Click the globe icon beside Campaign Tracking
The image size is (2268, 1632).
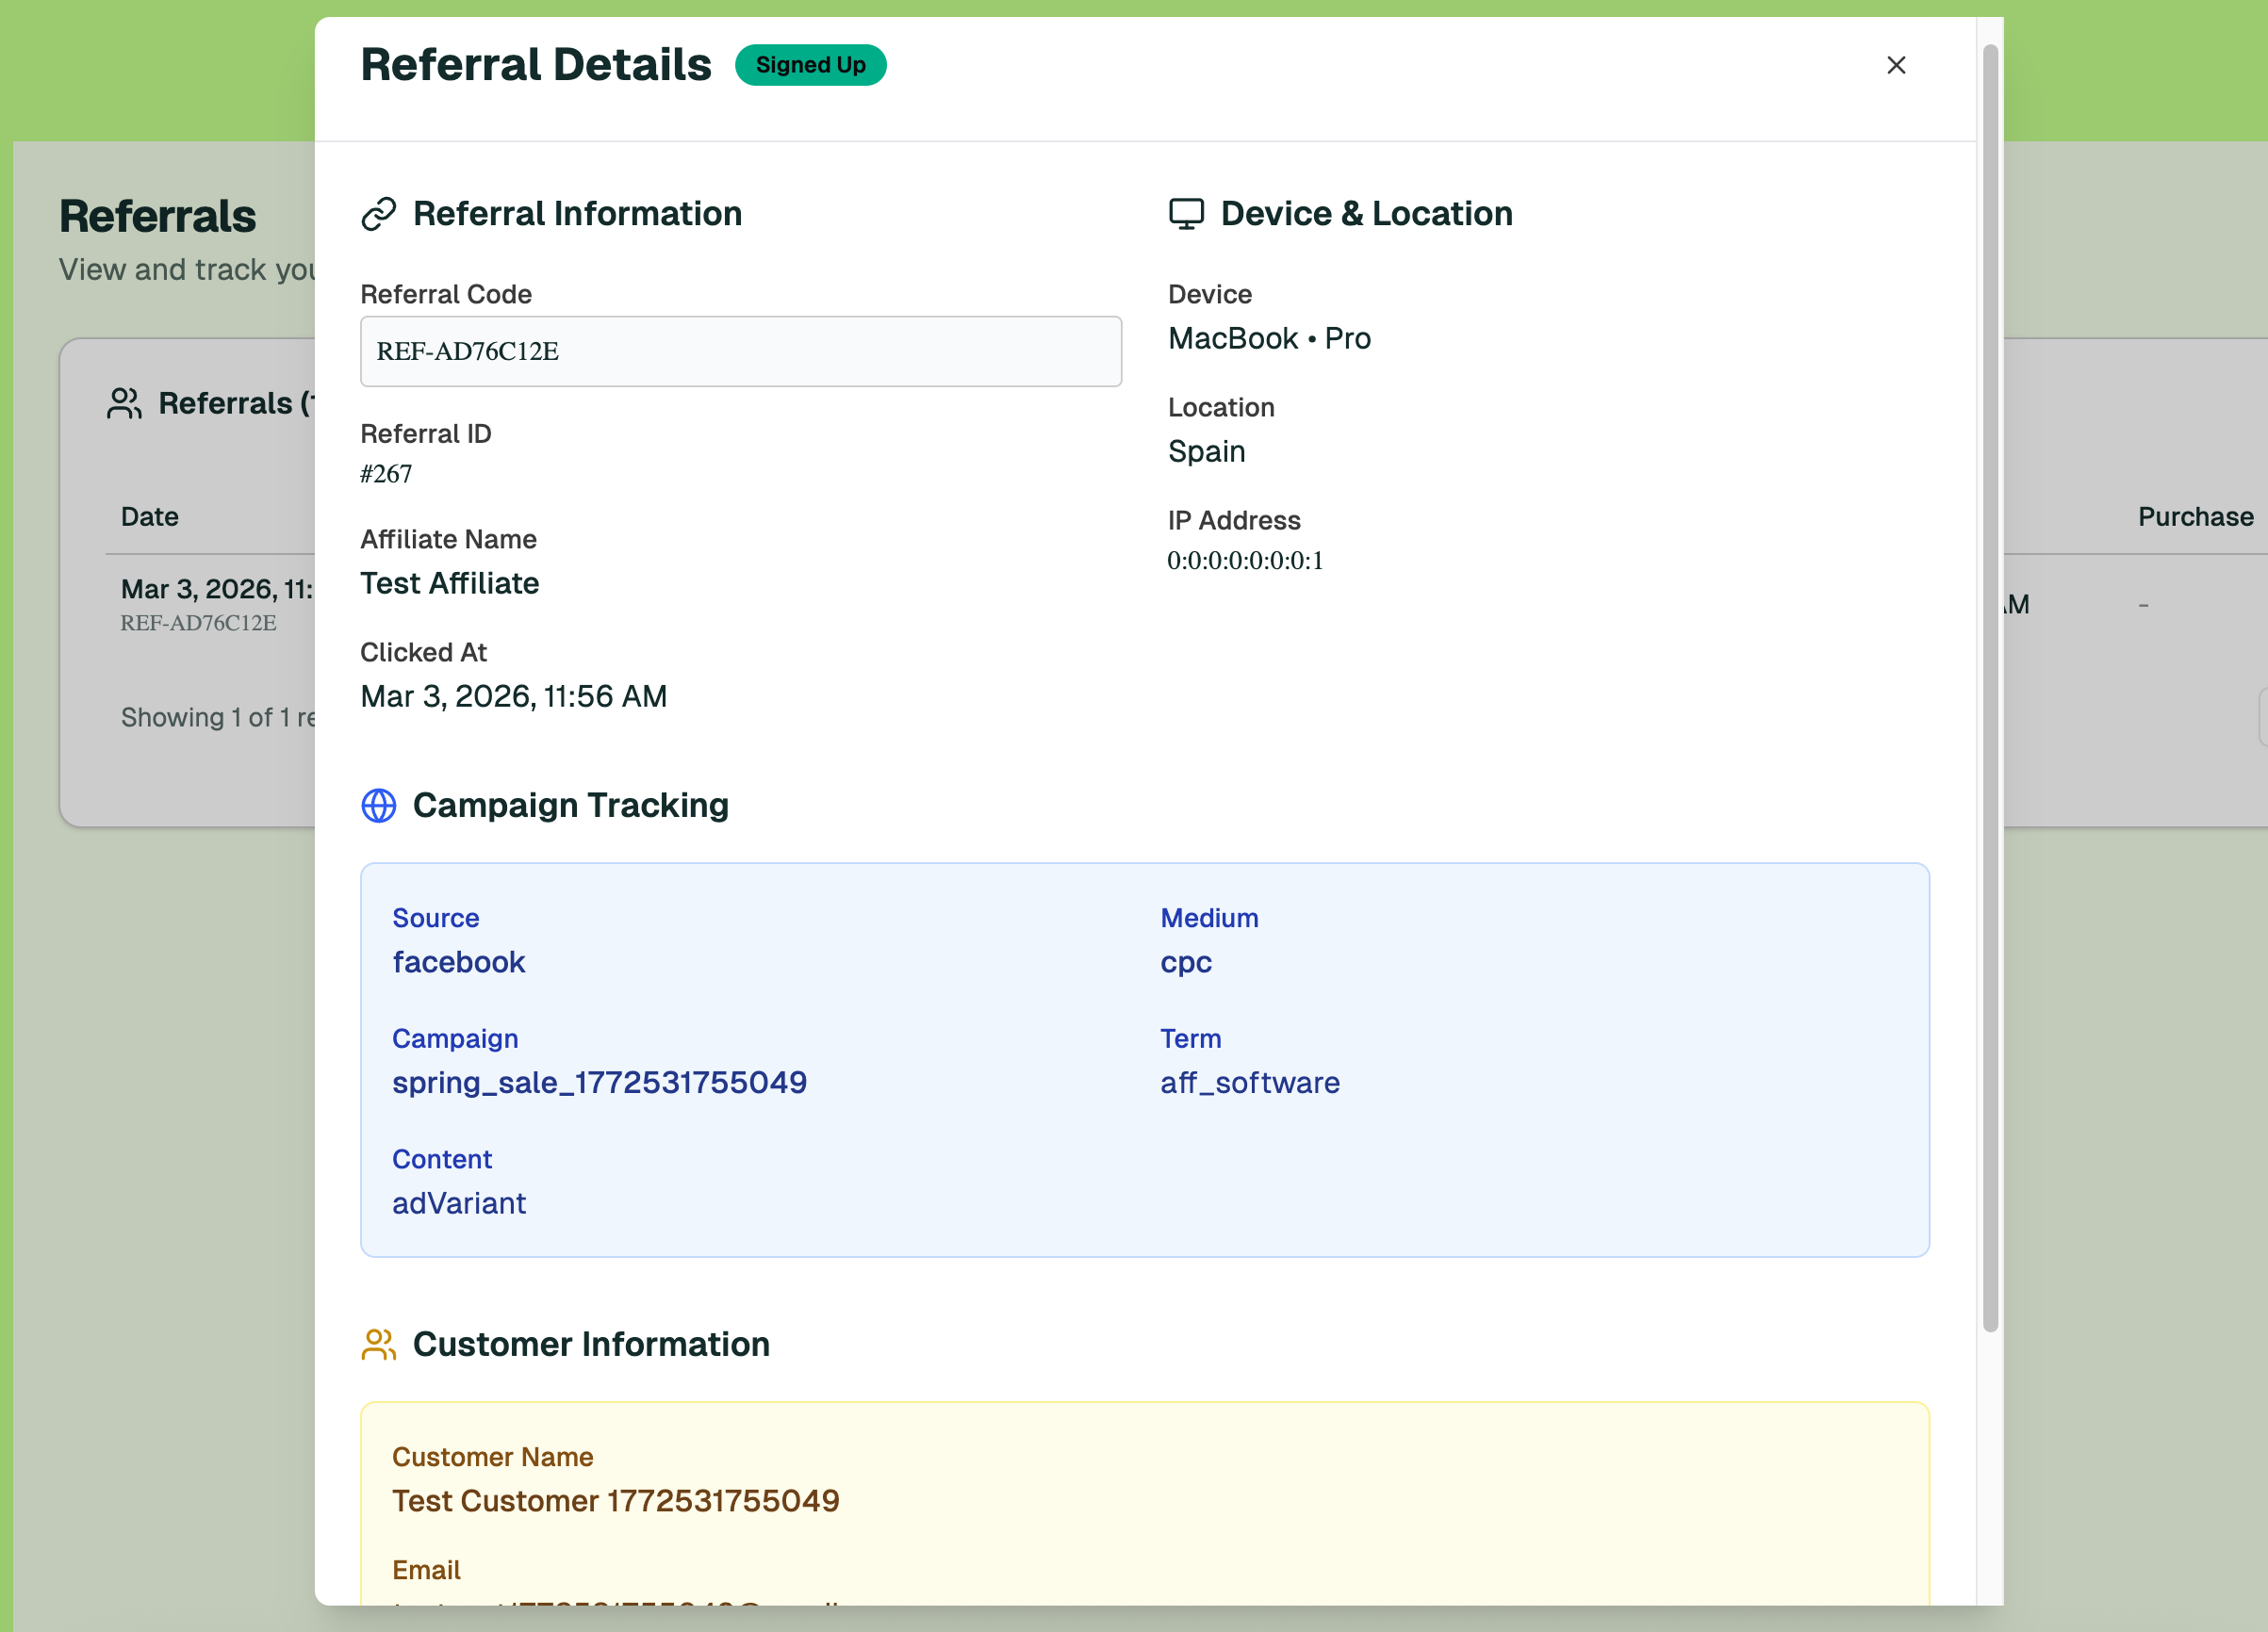[x=379, y=806]
